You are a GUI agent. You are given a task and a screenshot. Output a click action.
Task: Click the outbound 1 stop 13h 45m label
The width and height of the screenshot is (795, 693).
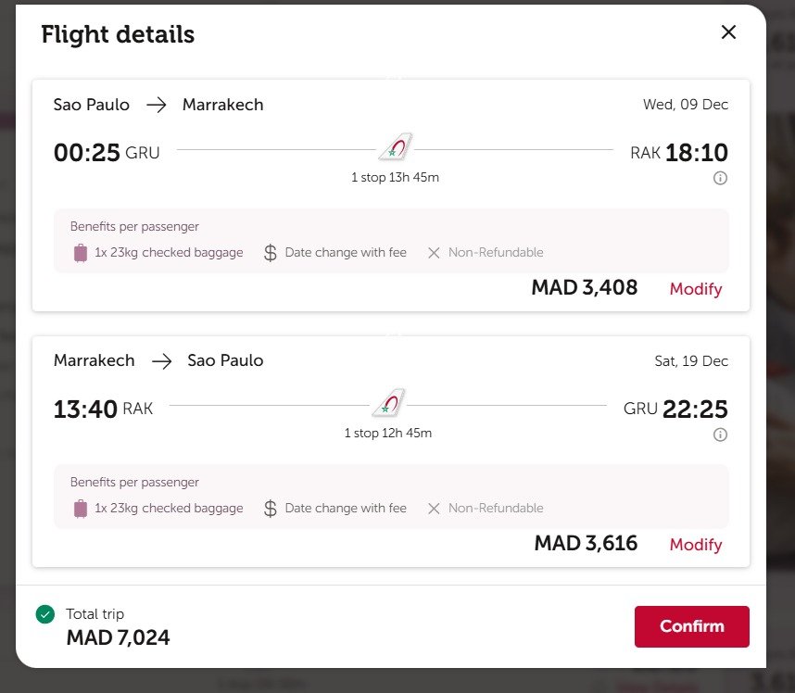coord(395,177)
